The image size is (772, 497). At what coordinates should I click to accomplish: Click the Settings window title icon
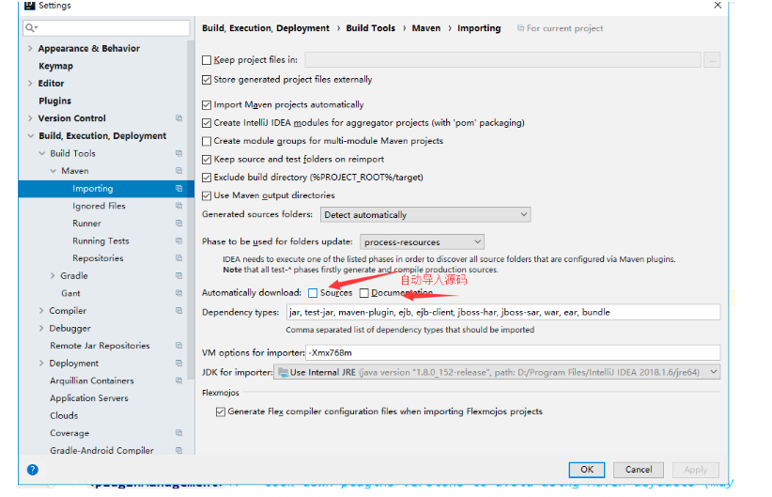30,6
